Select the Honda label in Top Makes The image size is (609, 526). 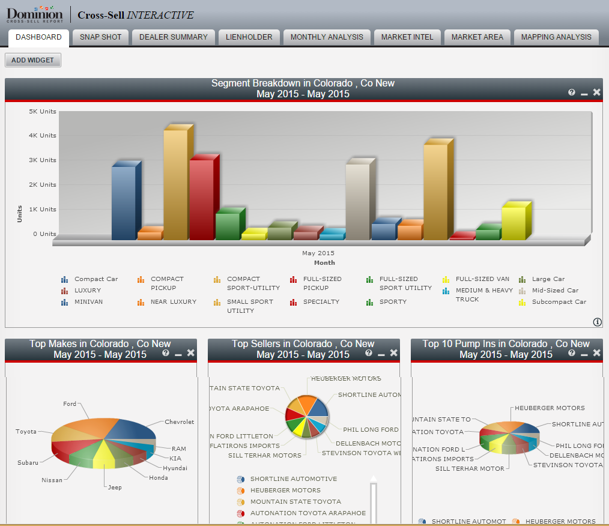159,477
